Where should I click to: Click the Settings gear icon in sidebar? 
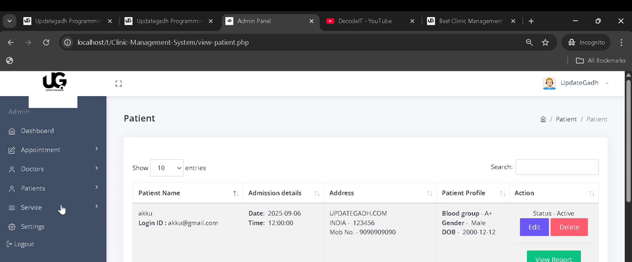point(12,227)
